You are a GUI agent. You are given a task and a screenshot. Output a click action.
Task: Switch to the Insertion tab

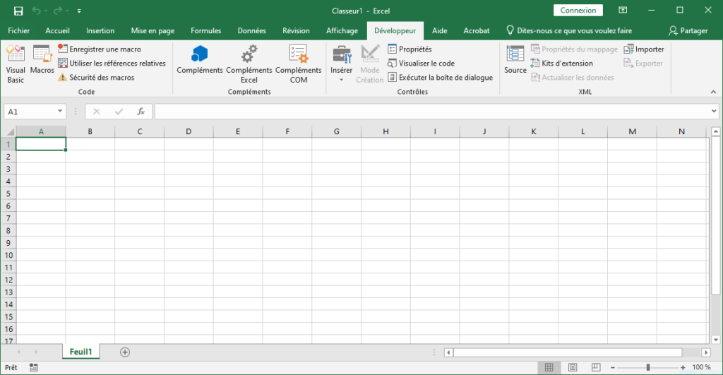[100, 30]
